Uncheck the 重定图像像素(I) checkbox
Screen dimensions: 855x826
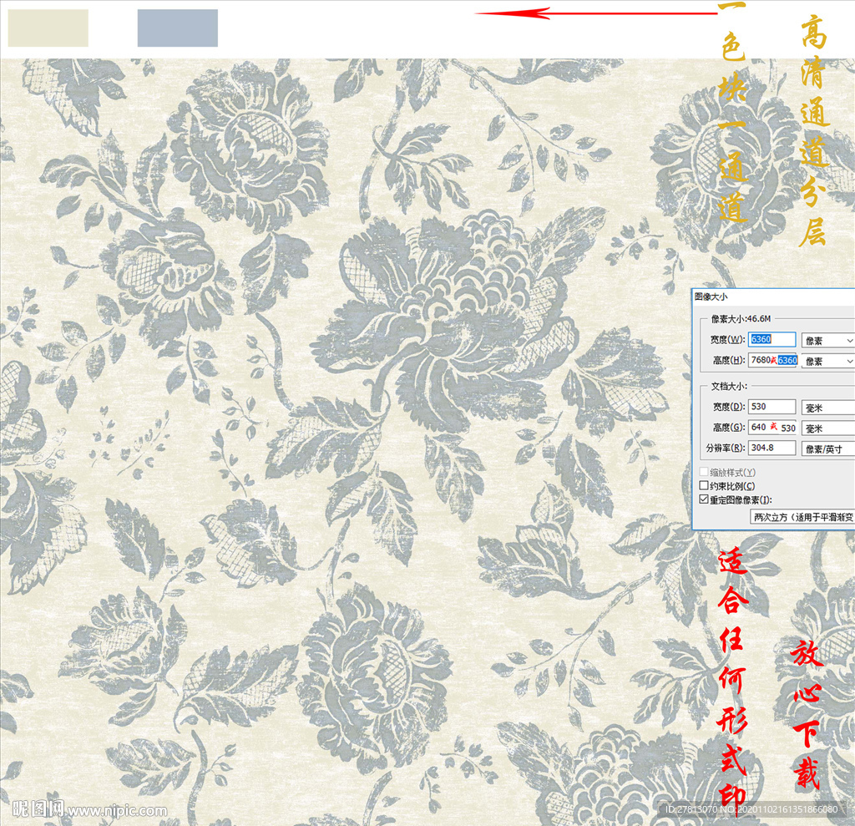(x=704, y=499)
